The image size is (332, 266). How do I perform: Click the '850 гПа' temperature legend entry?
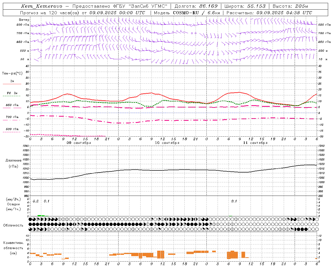pos(12,105)
